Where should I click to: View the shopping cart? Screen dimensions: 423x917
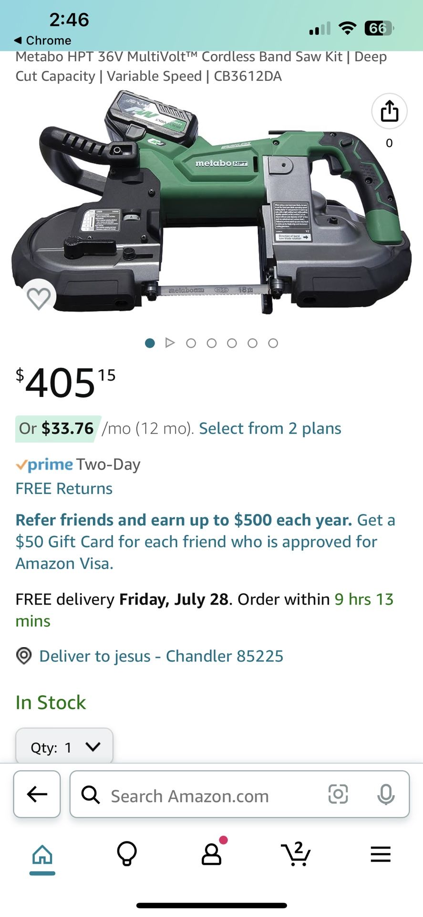[296, 854]
